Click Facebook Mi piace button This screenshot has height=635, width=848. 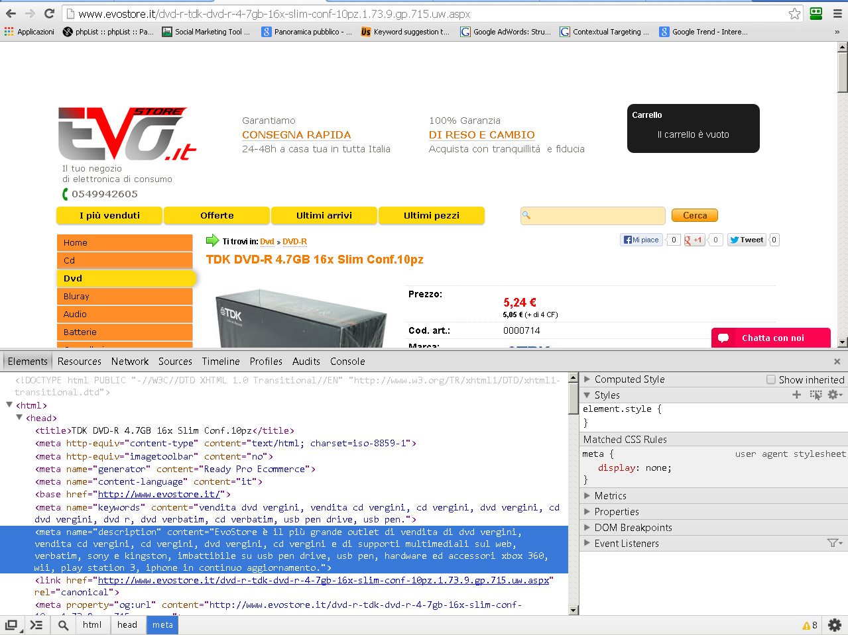641,240
